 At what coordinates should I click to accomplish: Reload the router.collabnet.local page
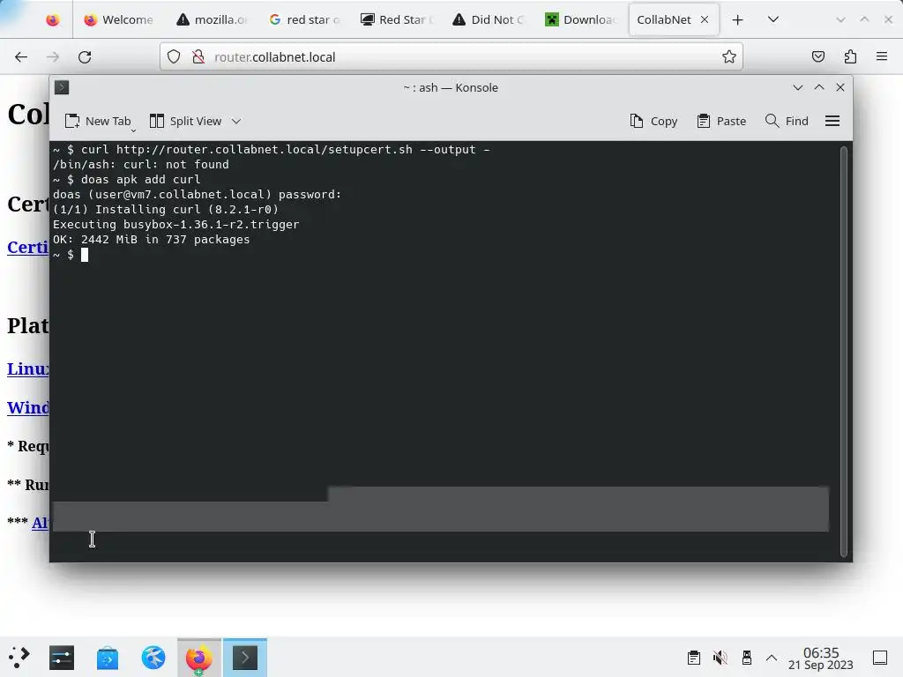(85, 57)
